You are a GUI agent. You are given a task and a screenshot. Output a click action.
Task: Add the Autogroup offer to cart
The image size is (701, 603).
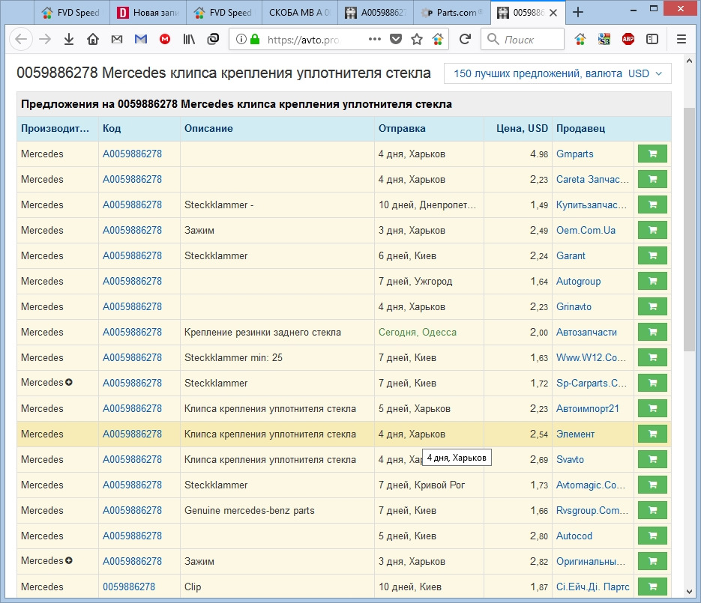click(652, 281)
